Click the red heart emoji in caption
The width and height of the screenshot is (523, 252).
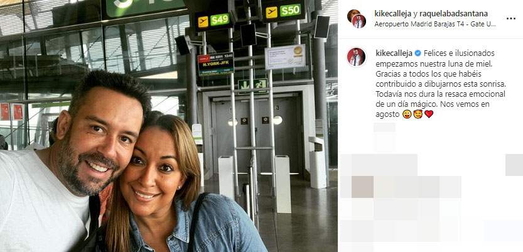pos(429,114)
